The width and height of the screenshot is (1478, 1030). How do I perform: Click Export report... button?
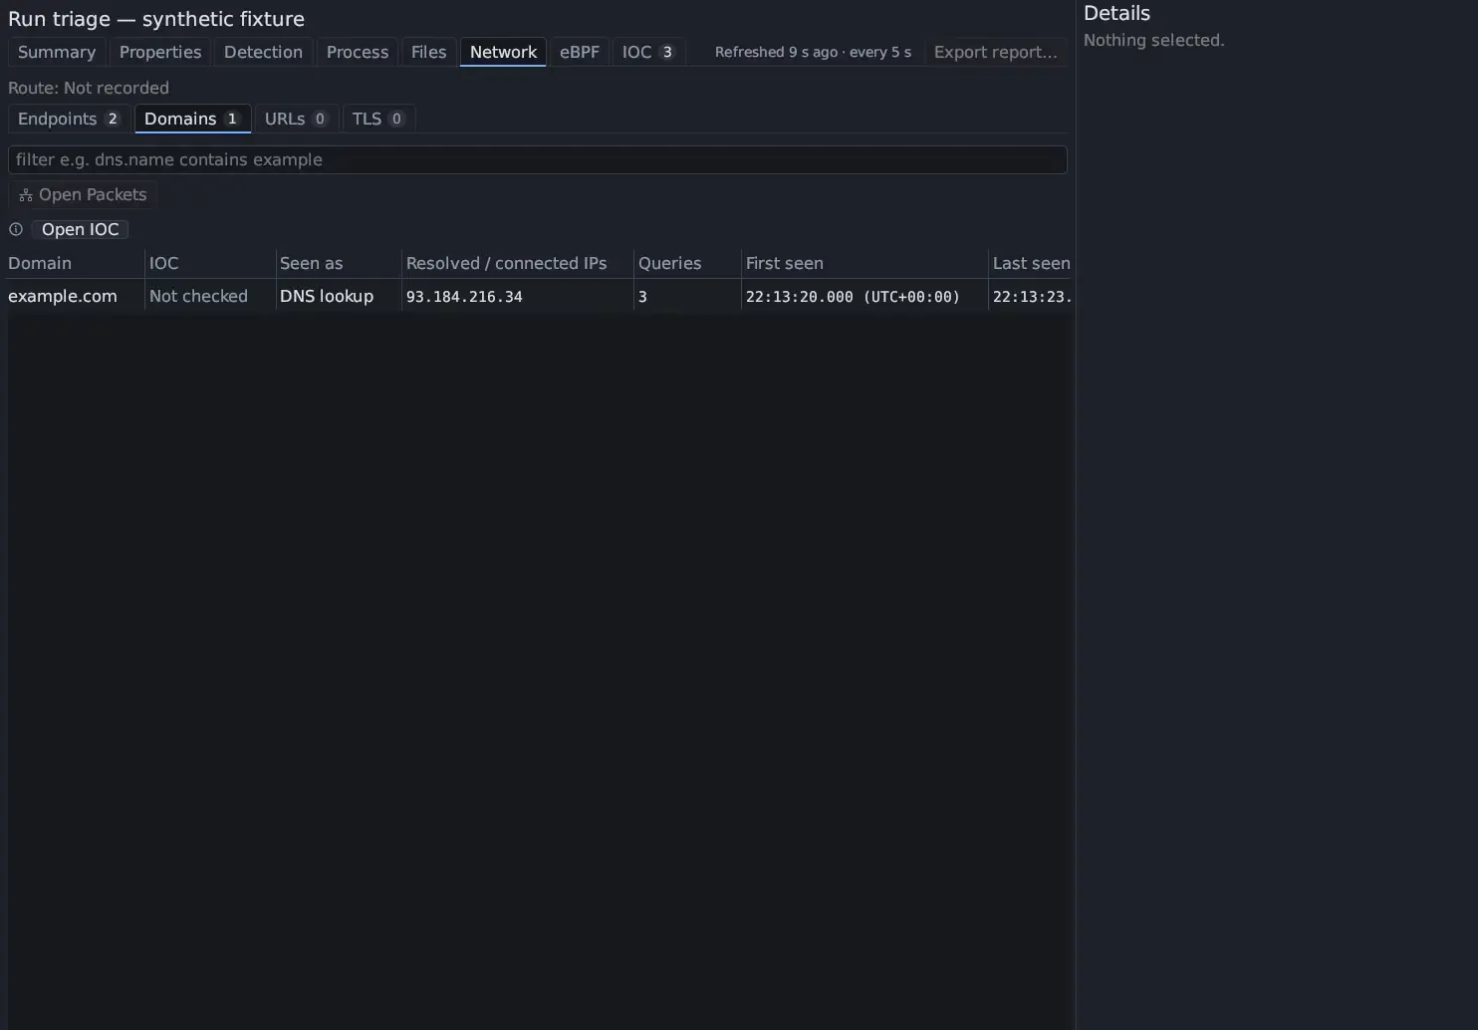(996, 52)
